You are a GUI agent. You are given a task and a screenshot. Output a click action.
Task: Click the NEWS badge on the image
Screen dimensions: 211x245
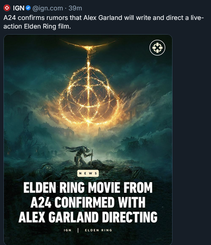click(x=88, y=173)
